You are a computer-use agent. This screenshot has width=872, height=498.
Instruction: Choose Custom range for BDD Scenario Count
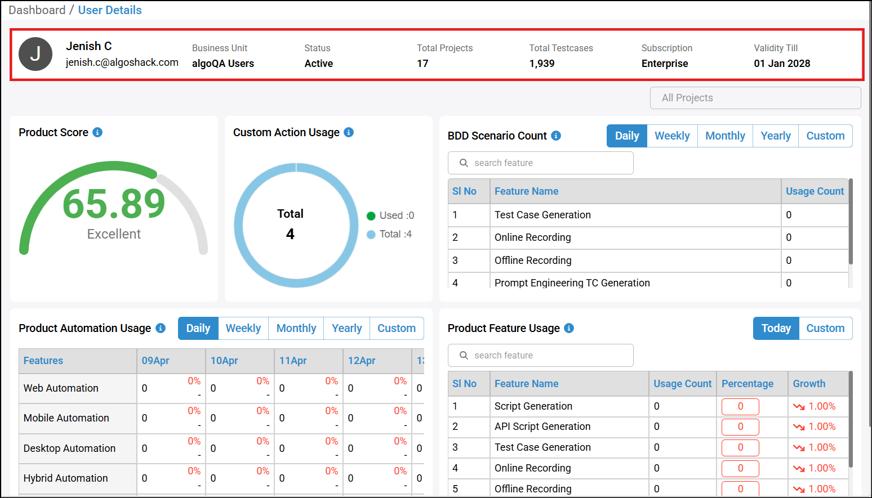[x=825, y=136]
